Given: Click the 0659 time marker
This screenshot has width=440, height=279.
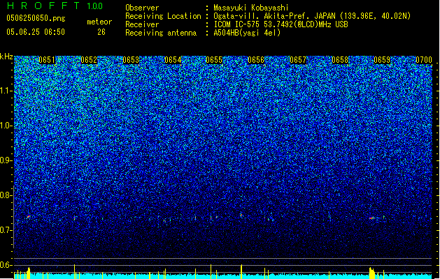Looking at the screenshot, I should pos(382,60).
